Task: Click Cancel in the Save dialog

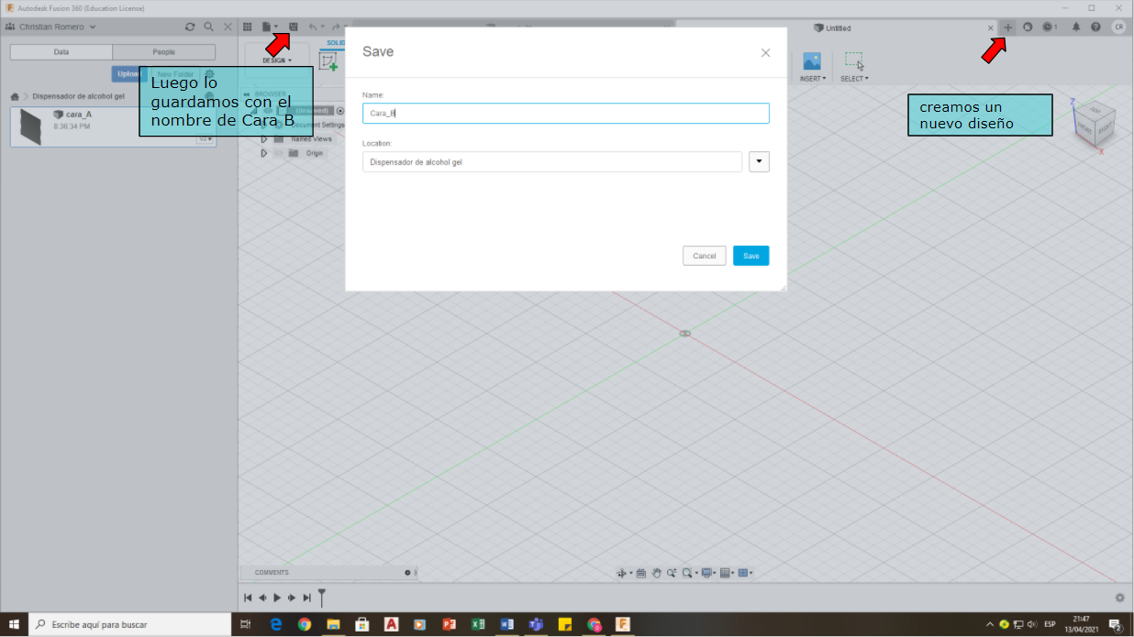Action: pos(705,256)
